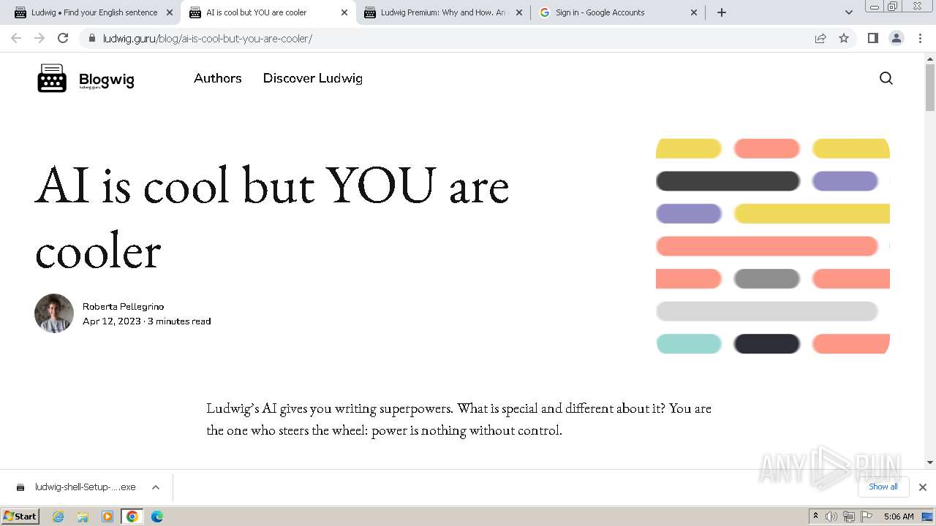Click the network tray icon
936x526 pixels.
[848, 517]
